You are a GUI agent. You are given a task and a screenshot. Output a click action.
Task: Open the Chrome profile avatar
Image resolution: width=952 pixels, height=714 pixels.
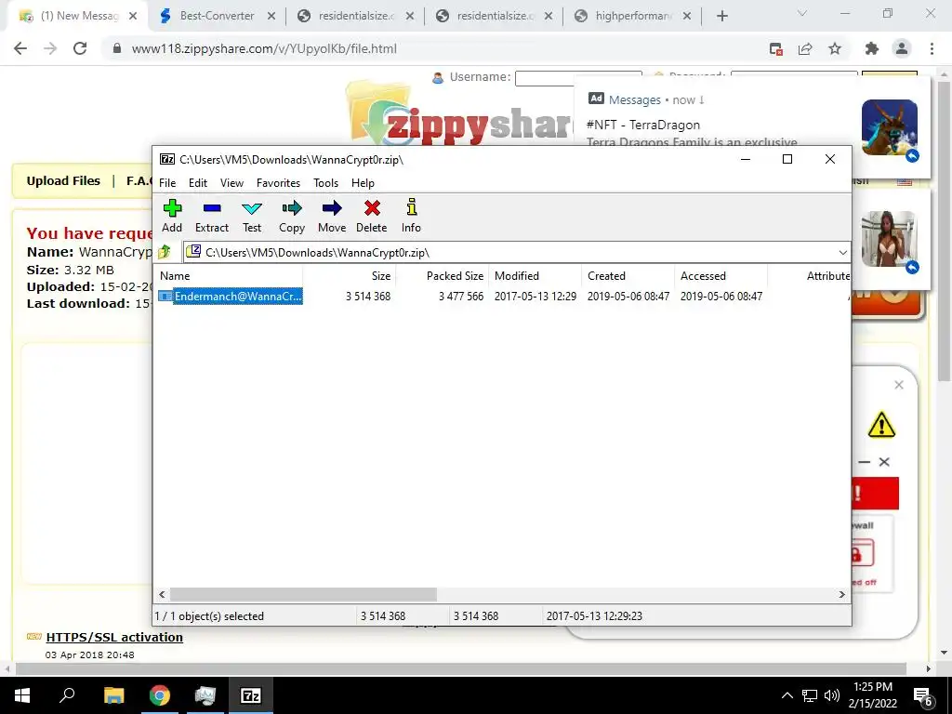pos(902,48)
